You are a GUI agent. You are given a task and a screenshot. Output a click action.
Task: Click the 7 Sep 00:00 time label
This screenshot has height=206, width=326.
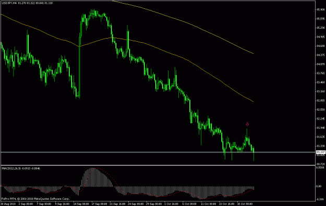click(x=44, y=204)
